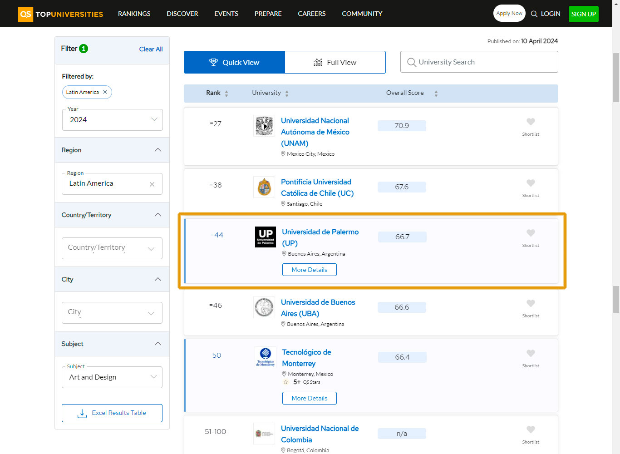The image size is (620, 454).
Task: Click the trophy icon on Quick View
Action: (213, 62)
